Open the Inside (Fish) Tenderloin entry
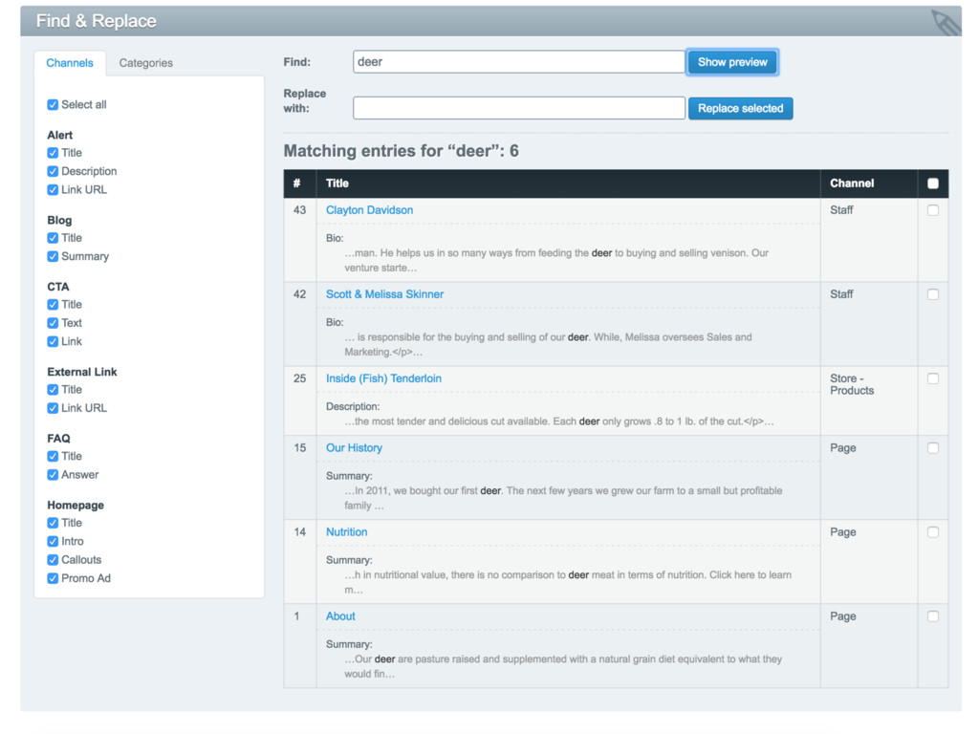The image size is (979, 734). pyautogui.click(x=383, y=378)
